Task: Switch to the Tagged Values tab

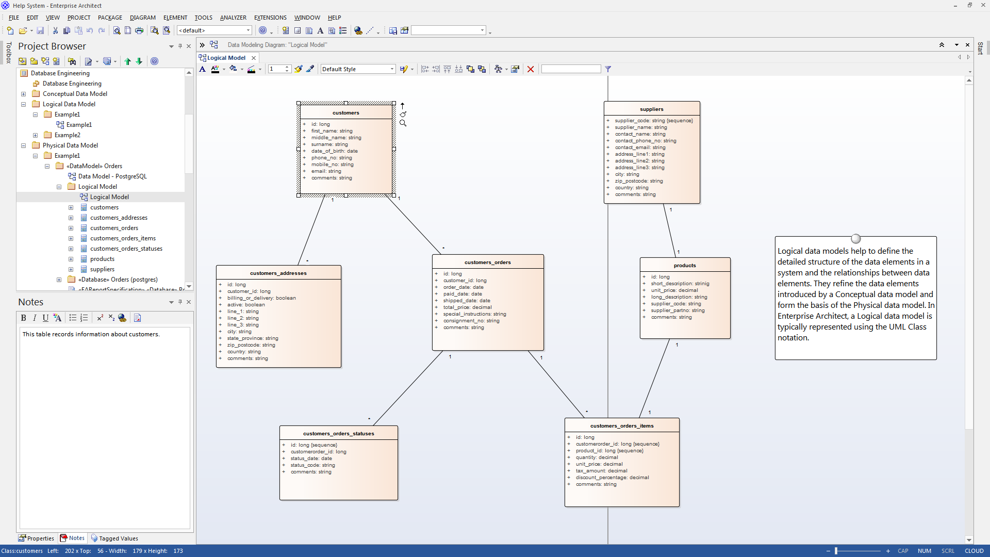Action: pos(114,538)
